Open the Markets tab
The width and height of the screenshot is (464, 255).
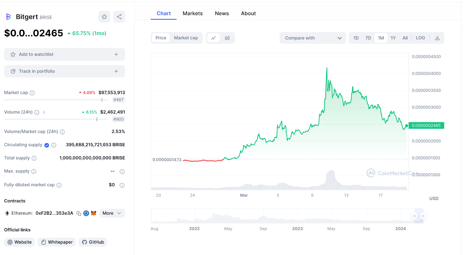pos(193,13)
